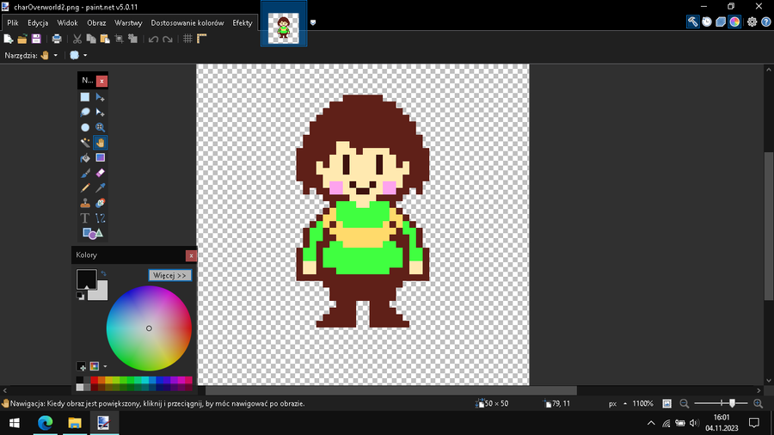Image resolution: width=774 pixels, height=435 pixels.
Task: Expand the image list dropdown arrow
Action: 313,22
